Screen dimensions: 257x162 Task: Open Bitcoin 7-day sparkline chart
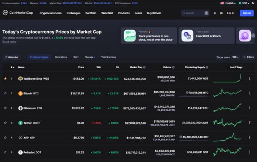click(227, 93)
